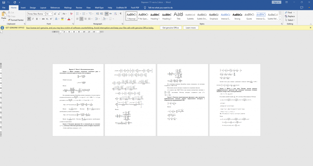Switch to Insert tab
313x166 pixels.
click(x=23, y=8)
